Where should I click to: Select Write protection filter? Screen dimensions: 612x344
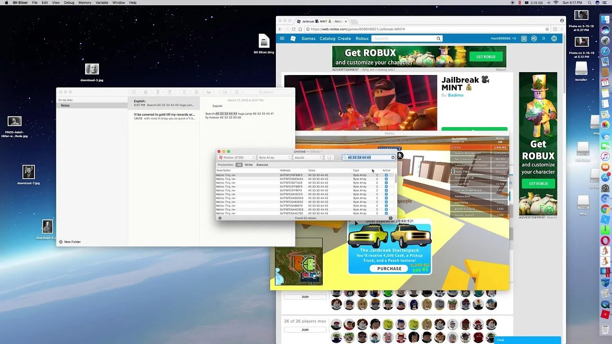coord(249,165)
